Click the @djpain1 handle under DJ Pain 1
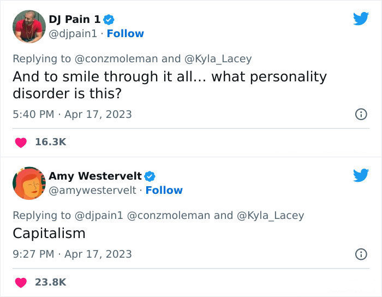Screen dimensions: 382x297 73,34
